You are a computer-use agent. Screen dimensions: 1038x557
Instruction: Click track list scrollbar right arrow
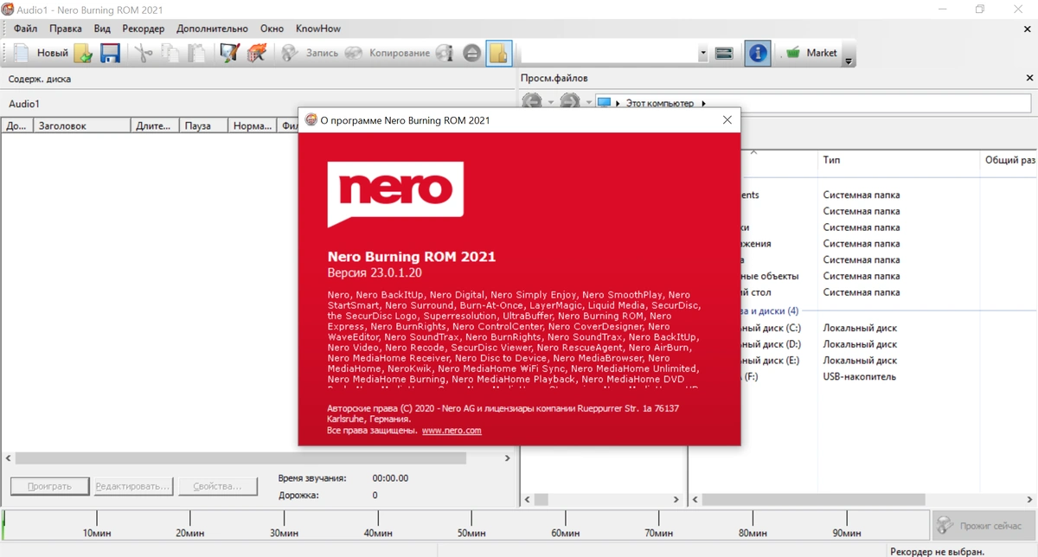[509, 458]
